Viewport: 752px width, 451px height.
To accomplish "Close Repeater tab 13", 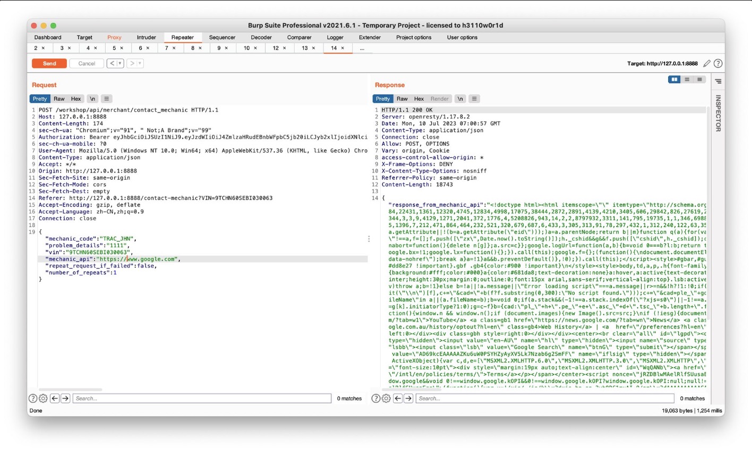I will (x=313, y=48).
